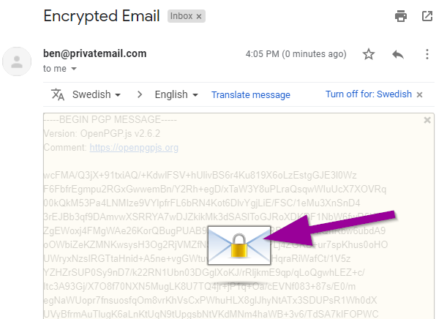Click the reply arrow icon

(398, 54)
